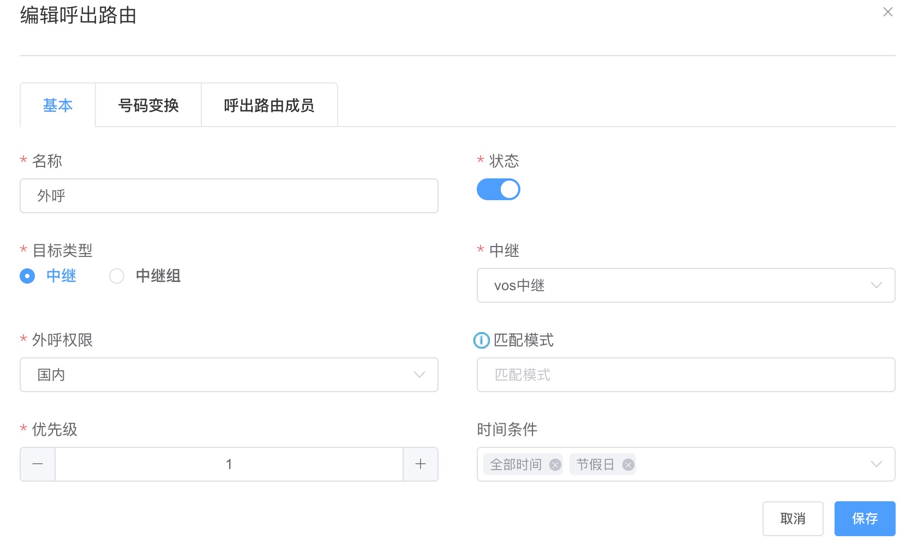Click the 名称 input containing 外呼

229,196
